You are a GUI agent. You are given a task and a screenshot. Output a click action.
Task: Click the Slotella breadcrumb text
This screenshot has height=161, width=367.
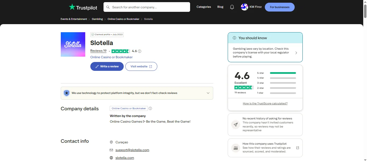148,19
